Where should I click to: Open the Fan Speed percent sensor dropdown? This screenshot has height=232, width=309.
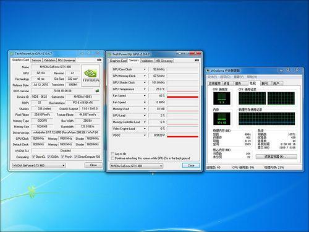[x=145, y=96]
